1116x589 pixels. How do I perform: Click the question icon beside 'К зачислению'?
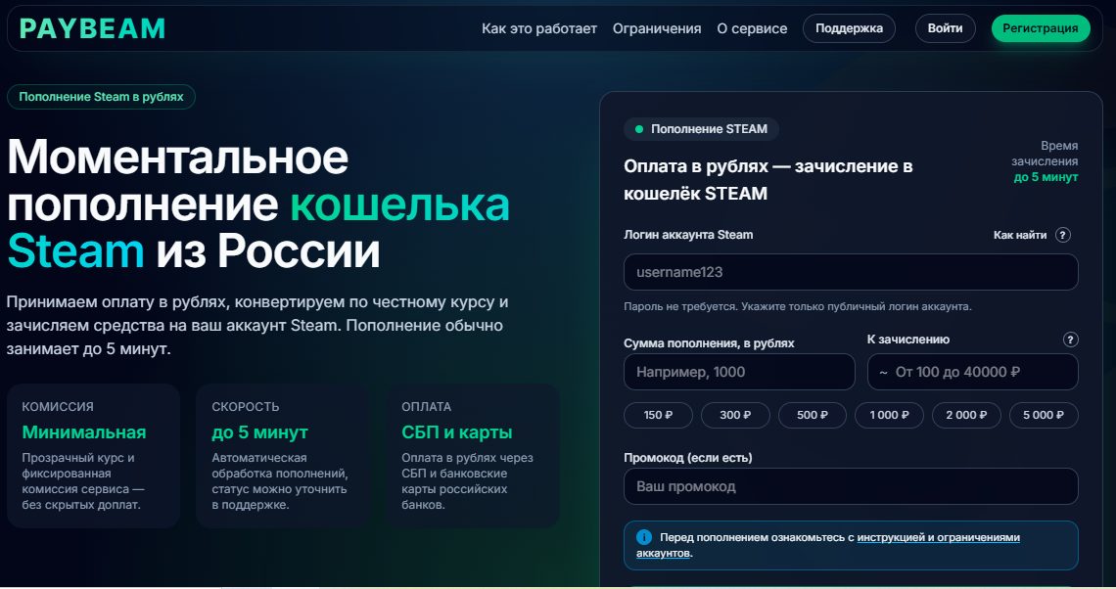coord(1070,340)
